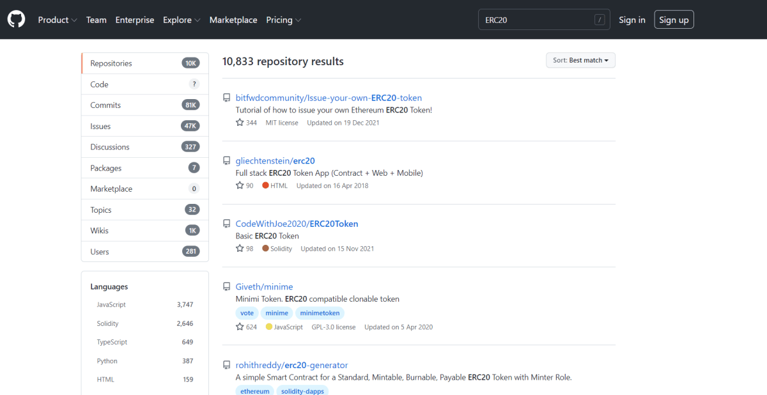The image size is (767, 395).
Task: Open gliechtenstein/erc20 repository
Action: [275, 161]
